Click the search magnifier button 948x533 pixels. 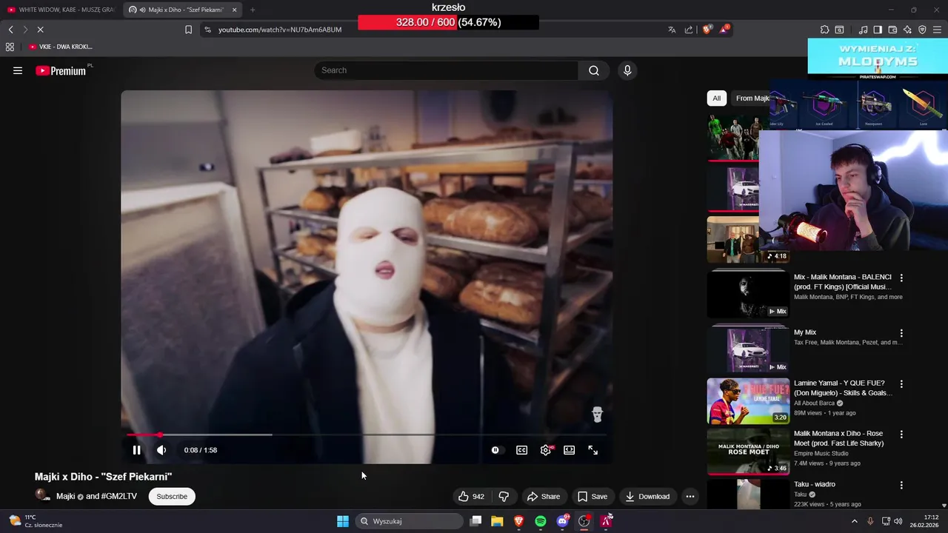594,70
